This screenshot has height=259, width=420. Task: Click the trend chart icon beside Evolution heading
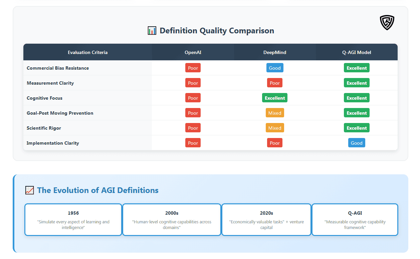pyautogui.click(x=29, y=190)
